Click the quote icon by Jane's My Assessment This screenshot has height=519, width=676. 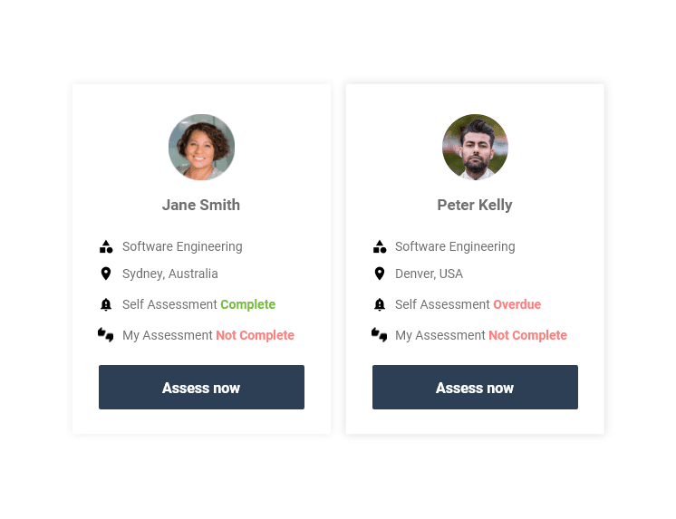pyautogui.click(x=106, y=335)
